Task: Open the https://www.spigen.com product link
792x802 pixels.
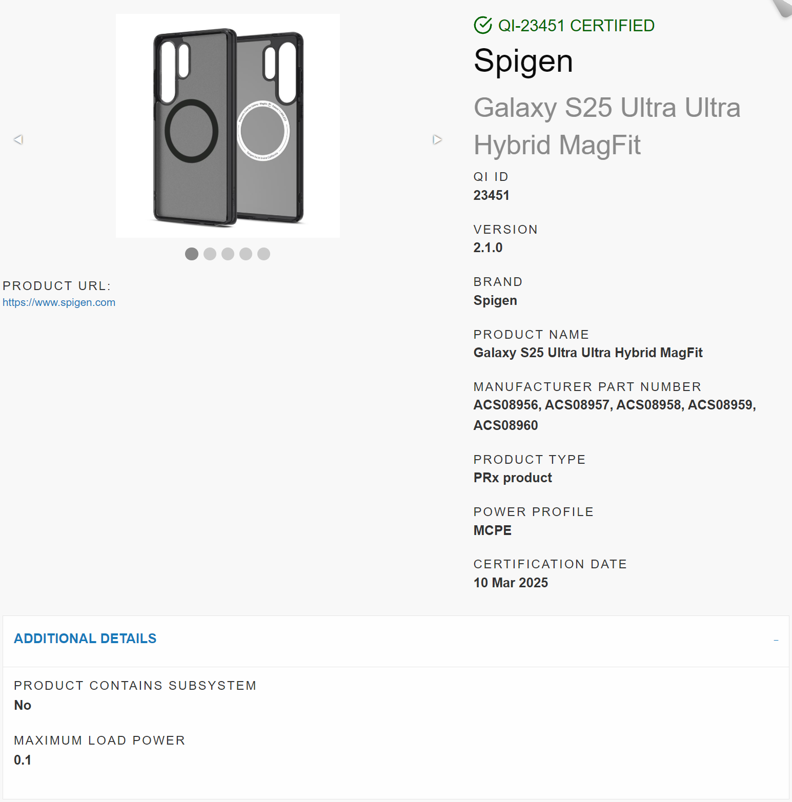Action: [x=59, y=302]
